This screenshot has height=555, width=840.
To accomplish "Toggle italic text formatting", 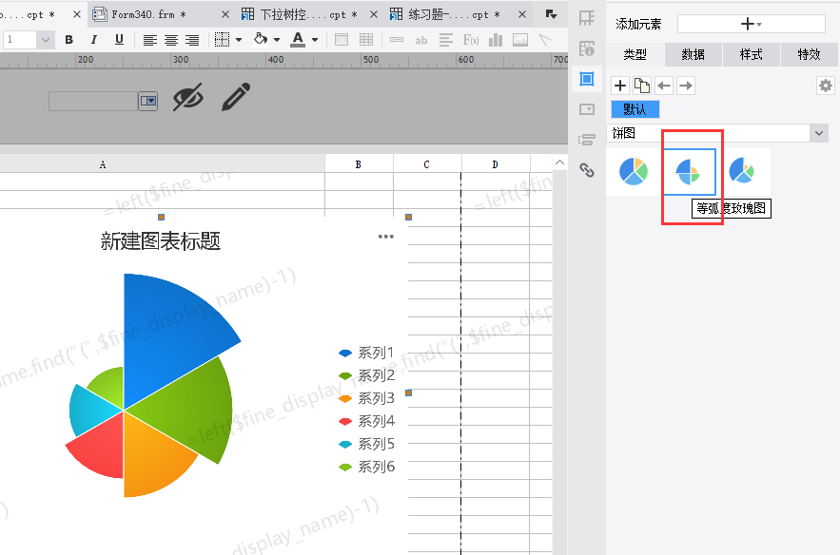I will point(94,40).
